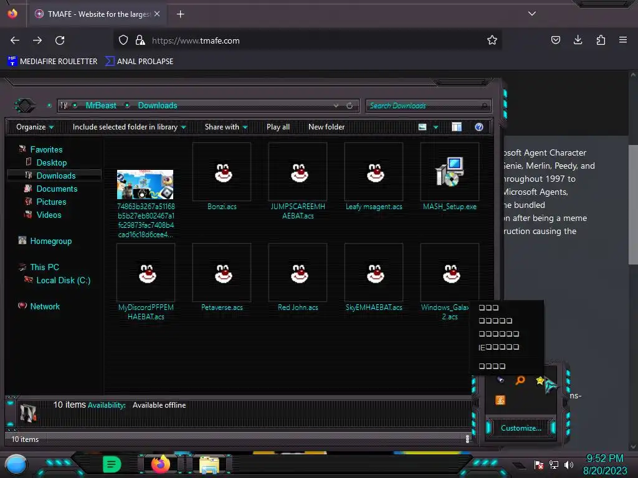Select the Petaverse.acs file
Screen dimensions: 638x478
click(222, 278)
